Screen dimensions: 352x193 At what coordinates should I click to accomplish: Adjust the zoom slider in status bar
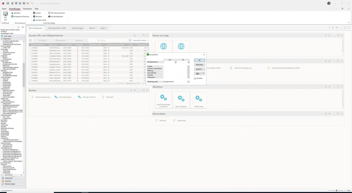(x=336, y=190)
